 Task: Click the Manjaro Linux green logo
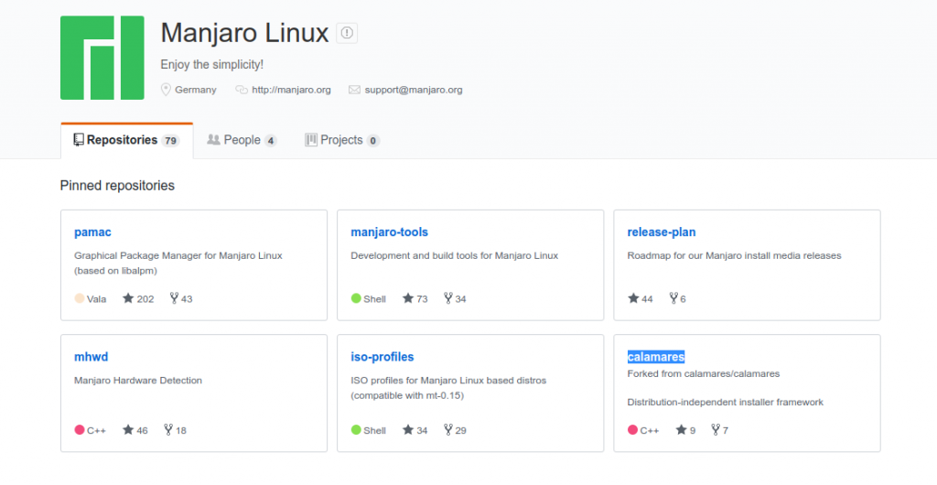(102, 58)
